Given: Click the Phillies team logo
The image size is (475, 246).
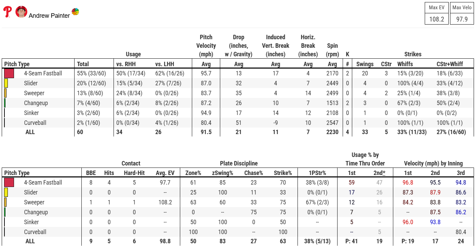Looking at the screenshot, I should pyautogui.click(x=8, y=12).
